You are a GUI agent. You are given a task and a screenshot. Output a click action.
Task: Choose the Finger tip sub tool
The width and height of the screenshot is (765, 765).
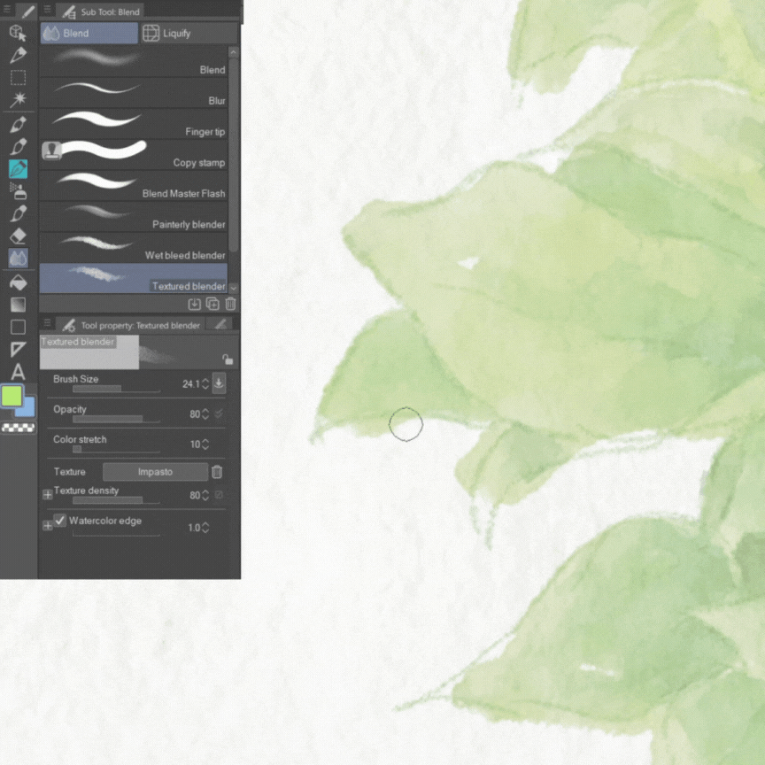[x=133, y=124]
